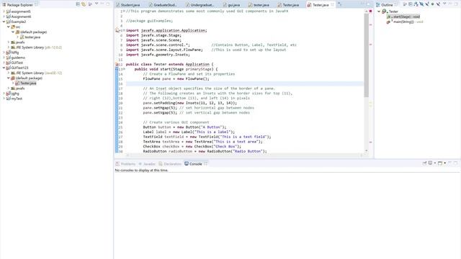This screenshot has height=259, width=461.
Task: Open the Open Console dropdown
Action: pyautogui.click(x=444, y=163)
